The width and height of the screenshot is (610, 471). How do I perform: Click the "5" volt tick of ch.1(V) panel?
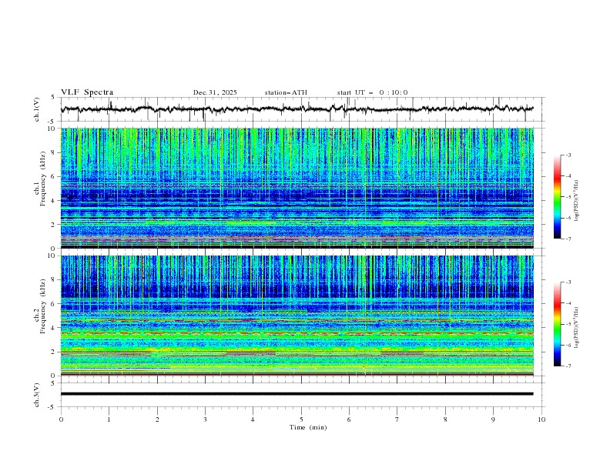[x=53, y=98]
